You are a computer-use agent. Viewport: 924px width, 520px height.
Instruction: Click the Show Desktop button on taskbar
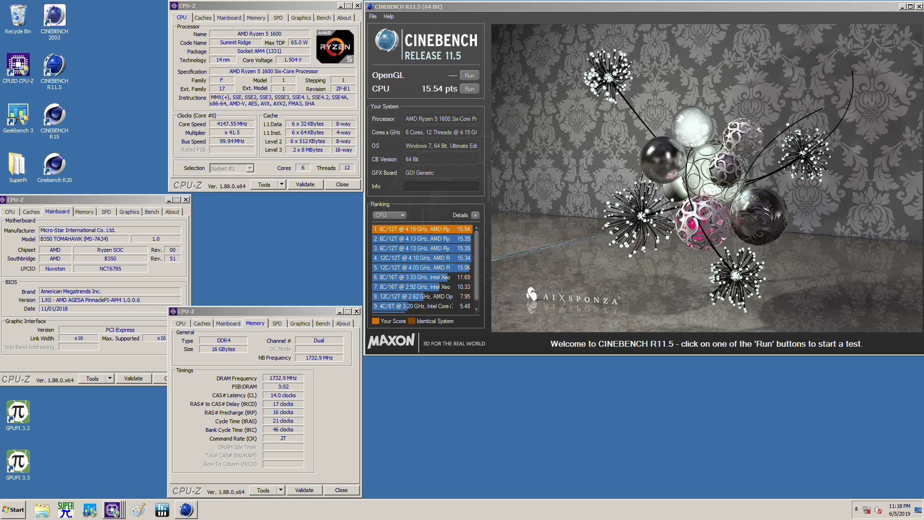[918, 510]
